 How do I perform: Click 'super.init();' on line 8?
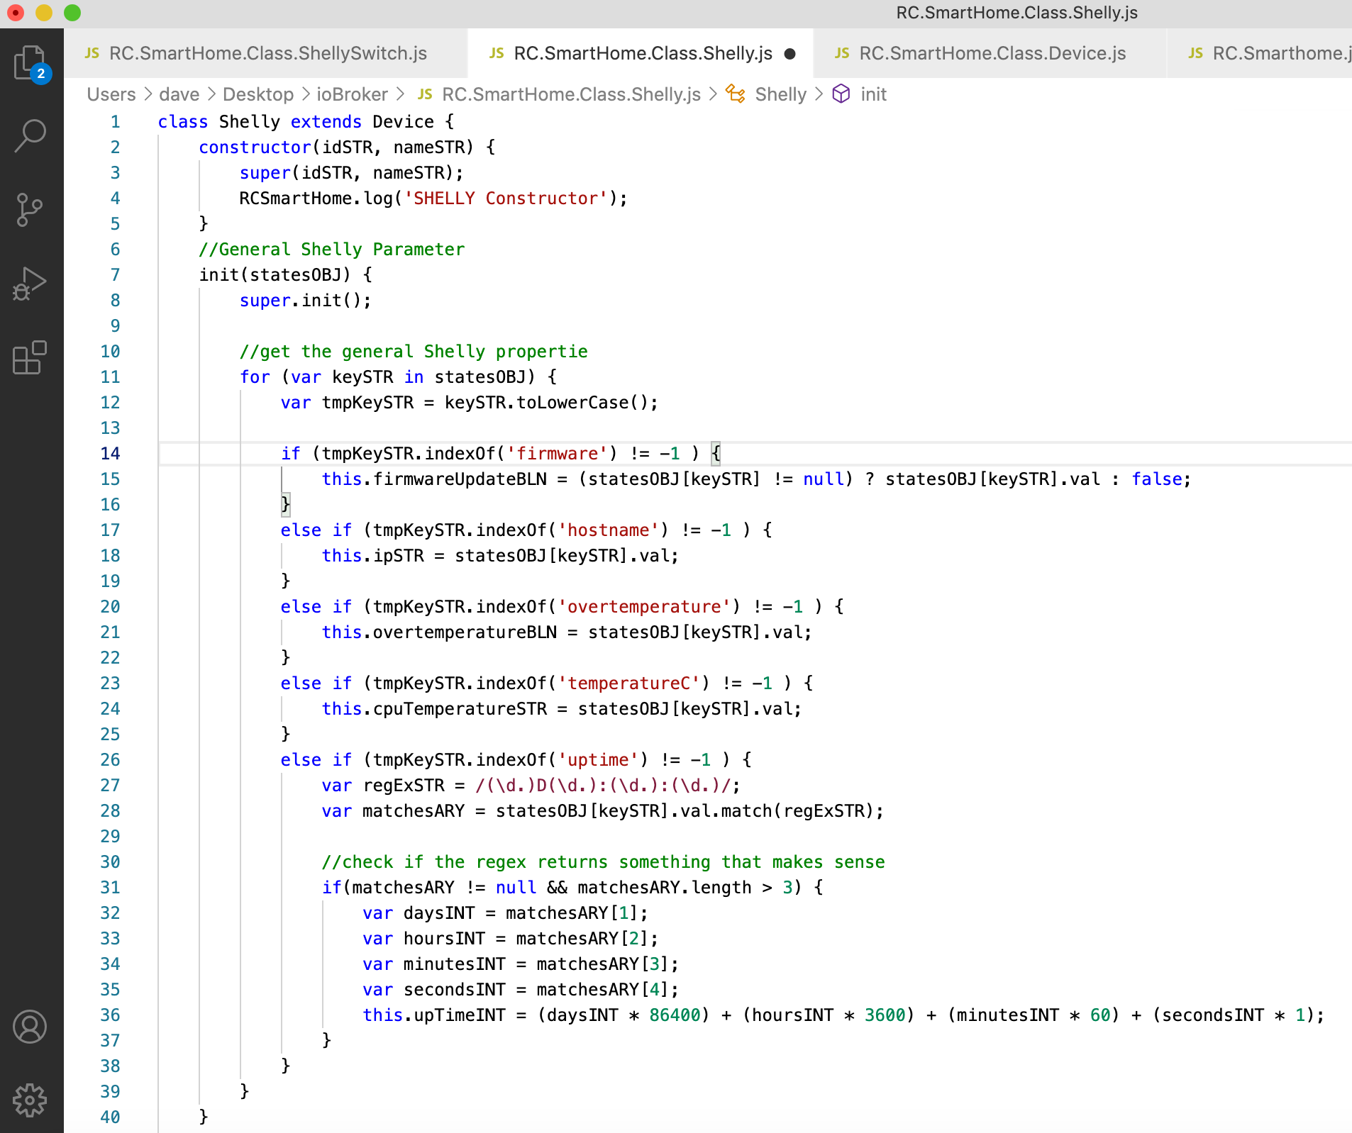pos(305,301)
